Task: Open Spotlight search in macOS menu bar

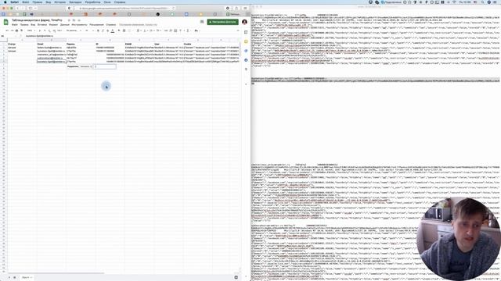Action: (482, 2)
